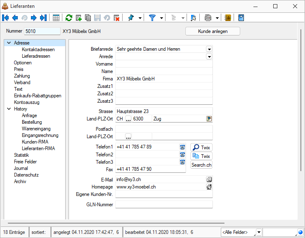Open country lookup button next to CH
305x238 pixels.
pyautogui.click(x=128, y=119)
